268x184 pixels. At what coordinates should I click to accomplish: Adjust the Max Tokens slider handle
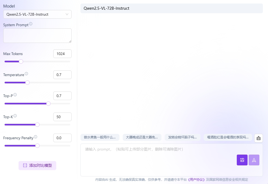(21, 62)
